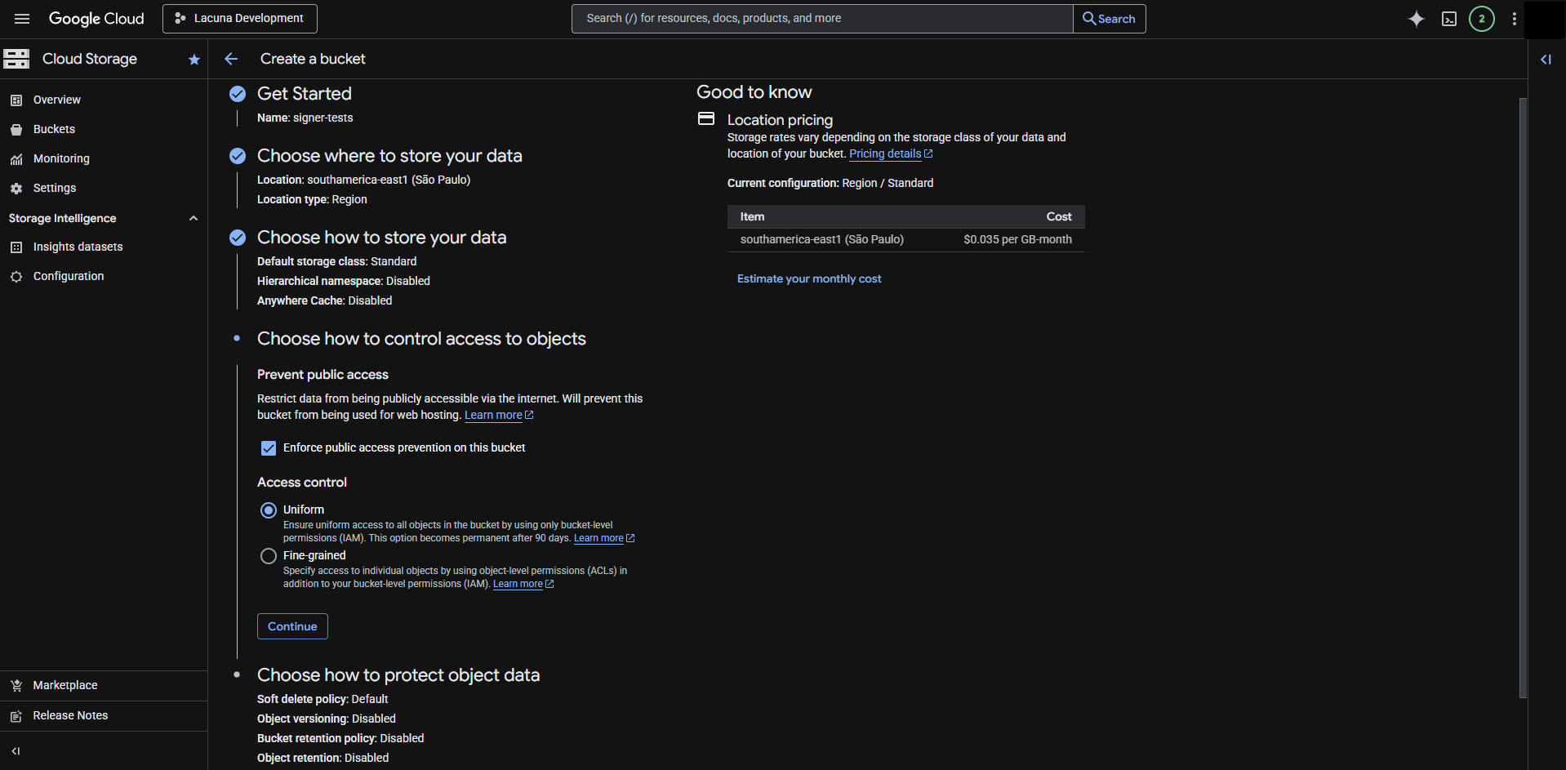Viewport: 1566px width, 770px height.
Task: Expand the Choose how to protect object data step
Action: (398, 675)
